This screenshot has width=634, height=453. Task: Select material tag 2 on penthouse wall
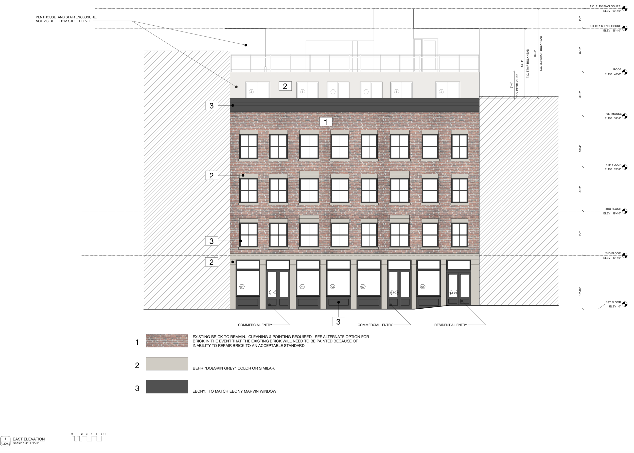tap(285, 86)
